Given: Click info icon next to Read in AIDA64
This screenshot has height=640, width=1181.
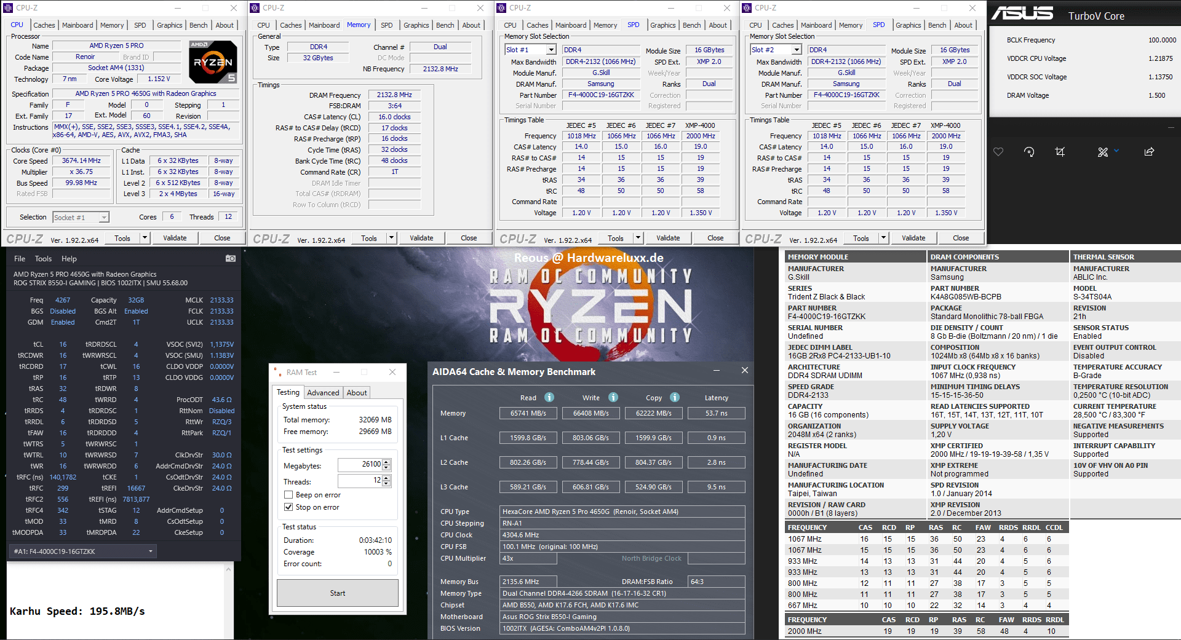Looking at the screenshot, I should (x=549, y=397).
